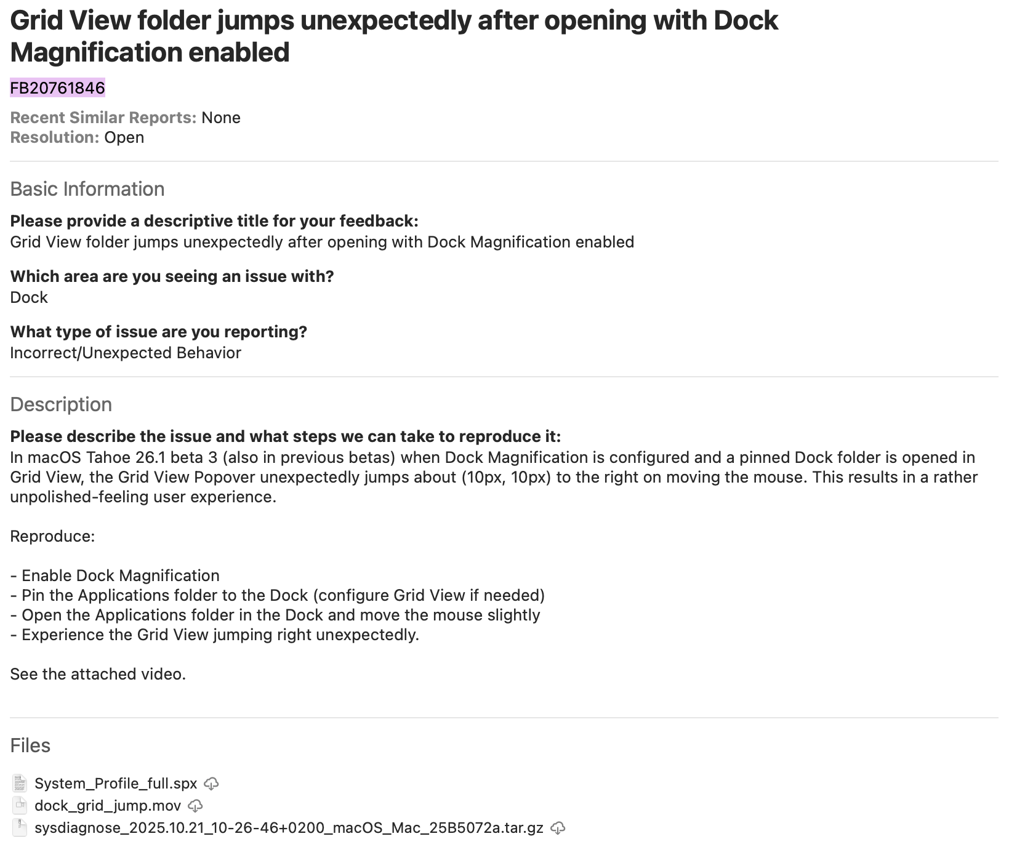
Task: Click the 'See the attached video.' sentence
Action: coord(98,674)
